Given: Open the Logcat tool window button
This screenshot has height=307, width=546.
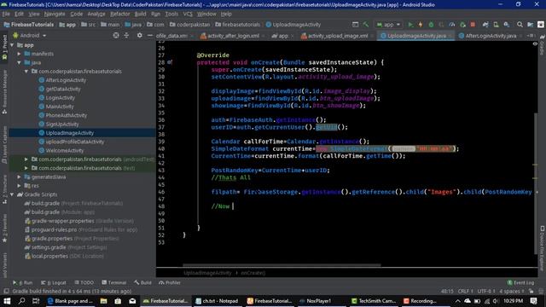Looking at the screenshot, I should point(54,282).
